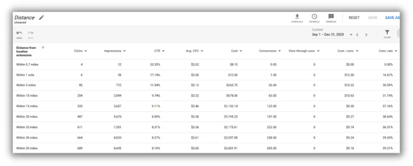Select the Within 5 miles row
This screenshot has height=166, width=413.
[x=206, y=85]
